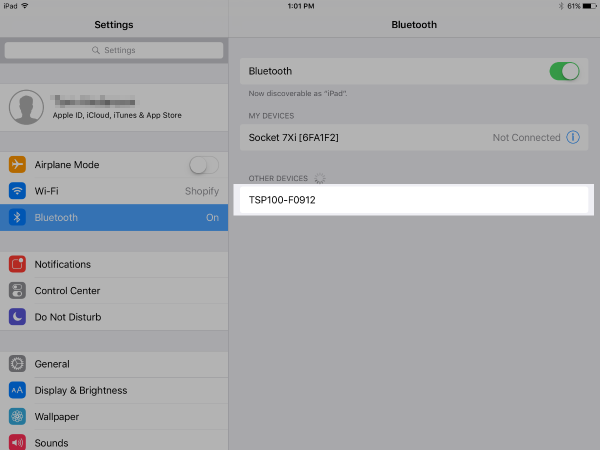Screen dimensions: 600x450
Task: Open Sounds settings
Action: click(x=114, y=441)
